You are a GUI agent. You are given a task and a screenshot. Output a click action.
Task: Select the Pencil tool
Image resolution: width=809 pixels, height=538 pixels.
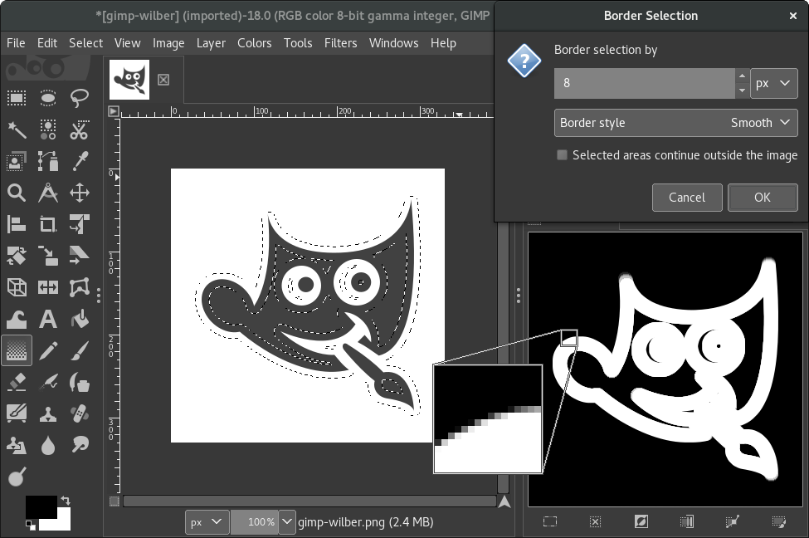(48, 350)
